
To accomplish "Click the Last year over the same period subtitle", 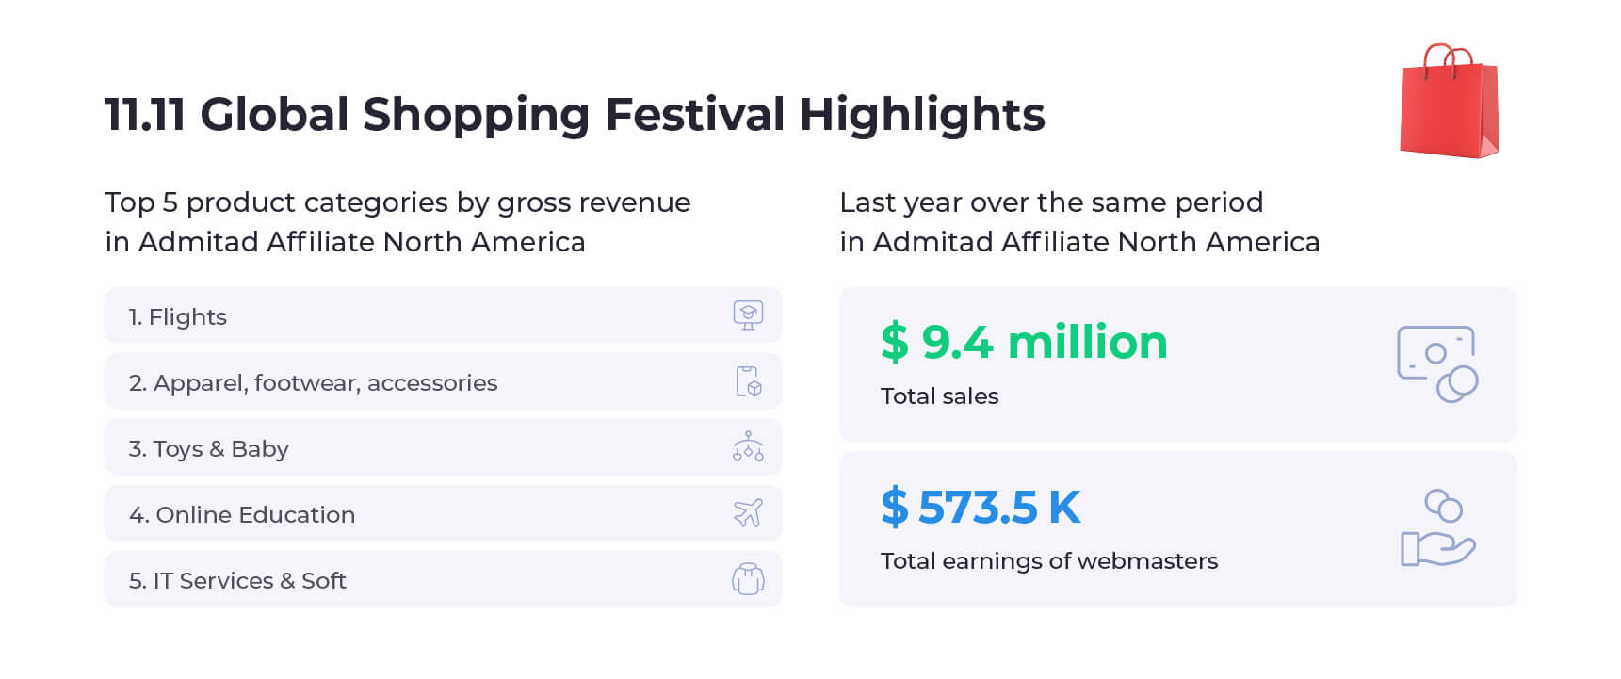I will tap(1079, 222).
